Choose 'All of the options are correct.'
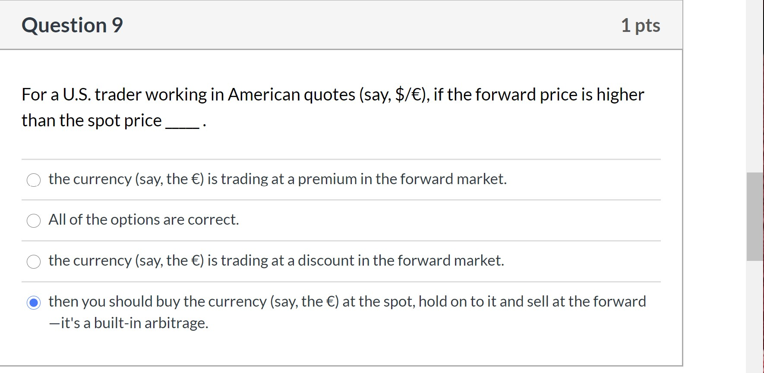Image resolution: width=764 pixels, height=373 pixels. [34, 221]
